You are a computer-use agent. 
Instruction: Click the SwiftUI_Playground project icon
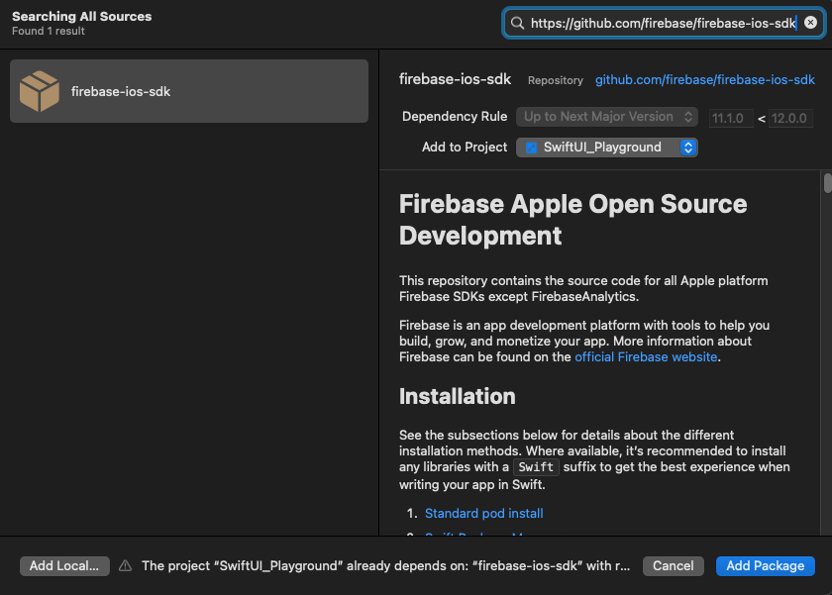[x=531, y=148]
